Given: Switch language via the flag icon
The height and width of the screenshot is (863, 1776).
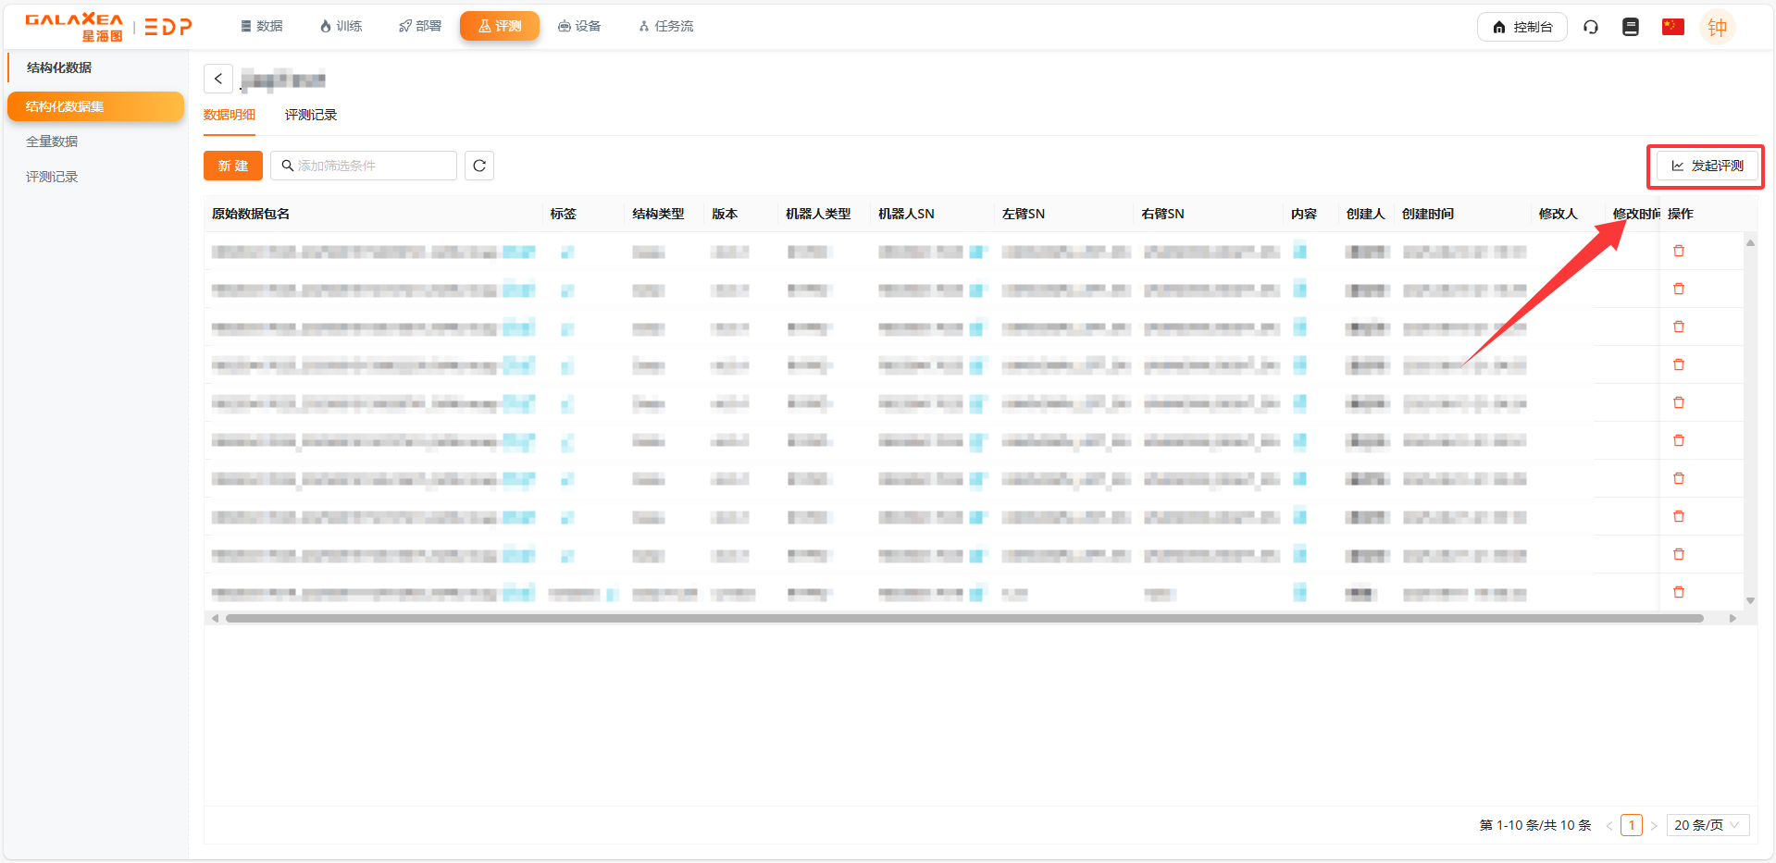Looking at the screenshot, I should click(x=1672, y=27).
